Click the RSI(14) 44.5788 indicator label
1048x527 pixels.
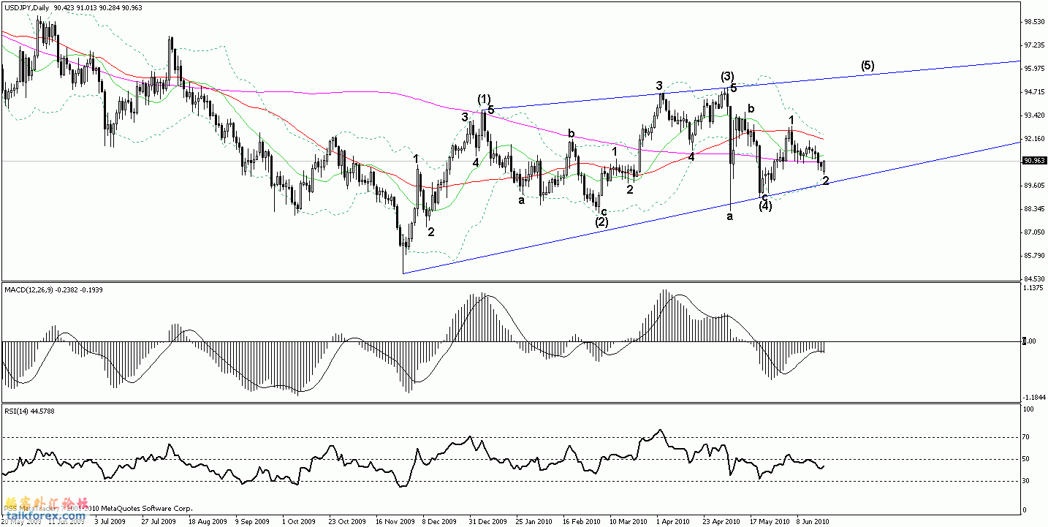click(x=29, y=412)
